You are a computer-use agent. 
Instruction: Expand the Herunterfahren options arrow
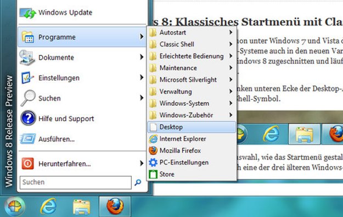click(x=142, y=163)
